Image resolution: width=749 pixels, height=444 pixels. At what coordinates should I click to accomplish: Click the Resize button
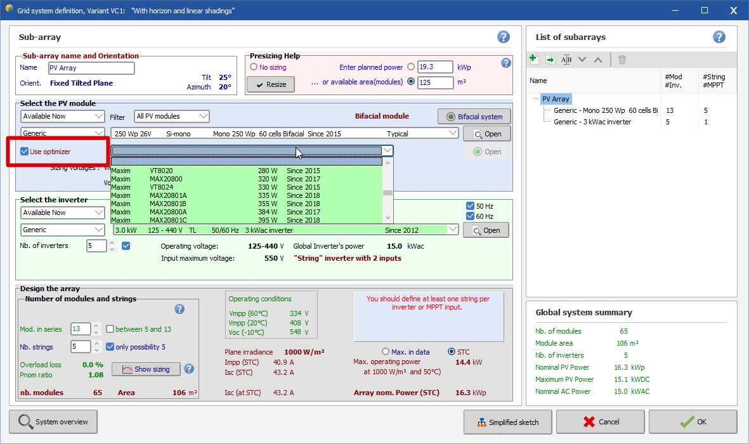point(271,84)
